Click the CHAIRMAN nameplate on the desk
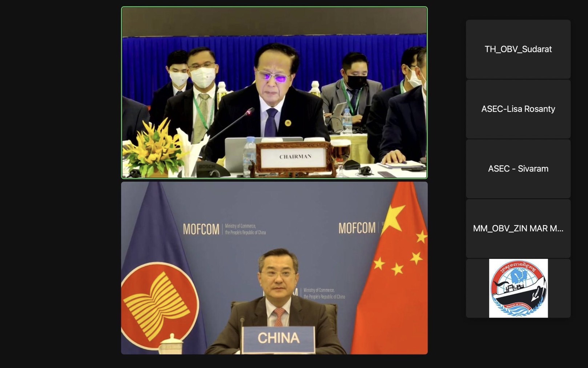This screenshot has width=588, height=368. 295,157
